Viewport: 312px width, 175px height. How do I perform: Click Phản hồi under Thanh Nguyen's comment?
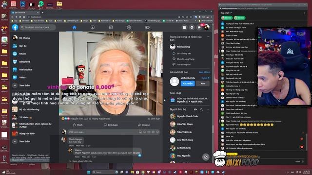point(80,146)
